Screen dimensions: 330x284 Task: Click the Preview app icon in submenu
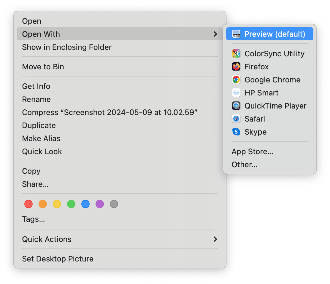point(236,34)
